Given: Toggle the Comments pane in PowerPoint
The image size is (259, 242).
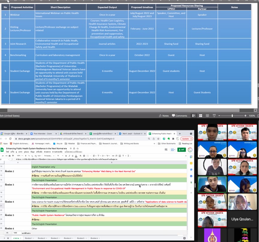Looking at the screenshot, I should point(179,115).
